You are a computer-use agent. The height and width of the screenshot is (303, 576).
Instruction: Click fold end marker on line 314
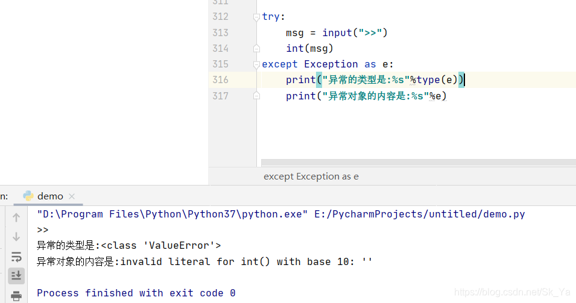tap(256, 48)
